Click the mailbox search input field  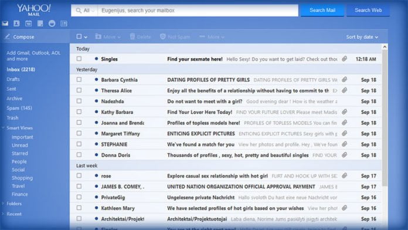(x=198, y=11)
